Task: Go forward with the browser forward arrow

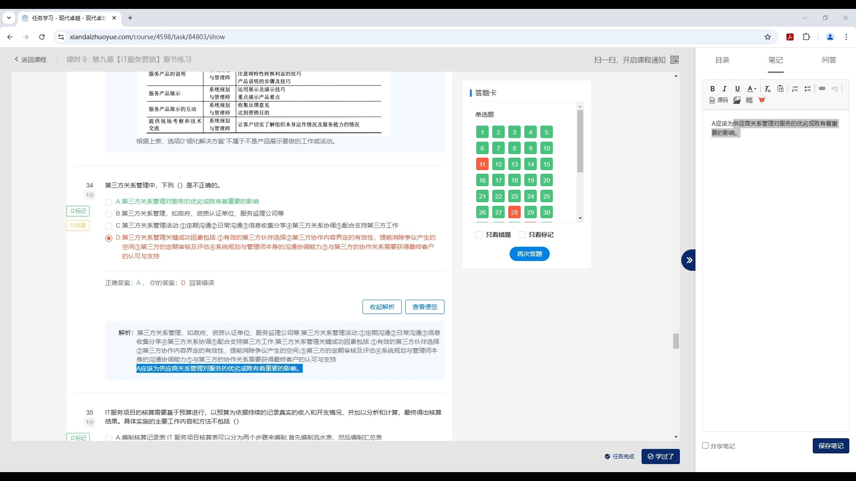Action: click(26, 37)
